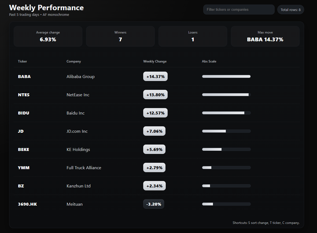Select the BEKE ticker cell
317x233 pixels.
click(x=23, y=150)
